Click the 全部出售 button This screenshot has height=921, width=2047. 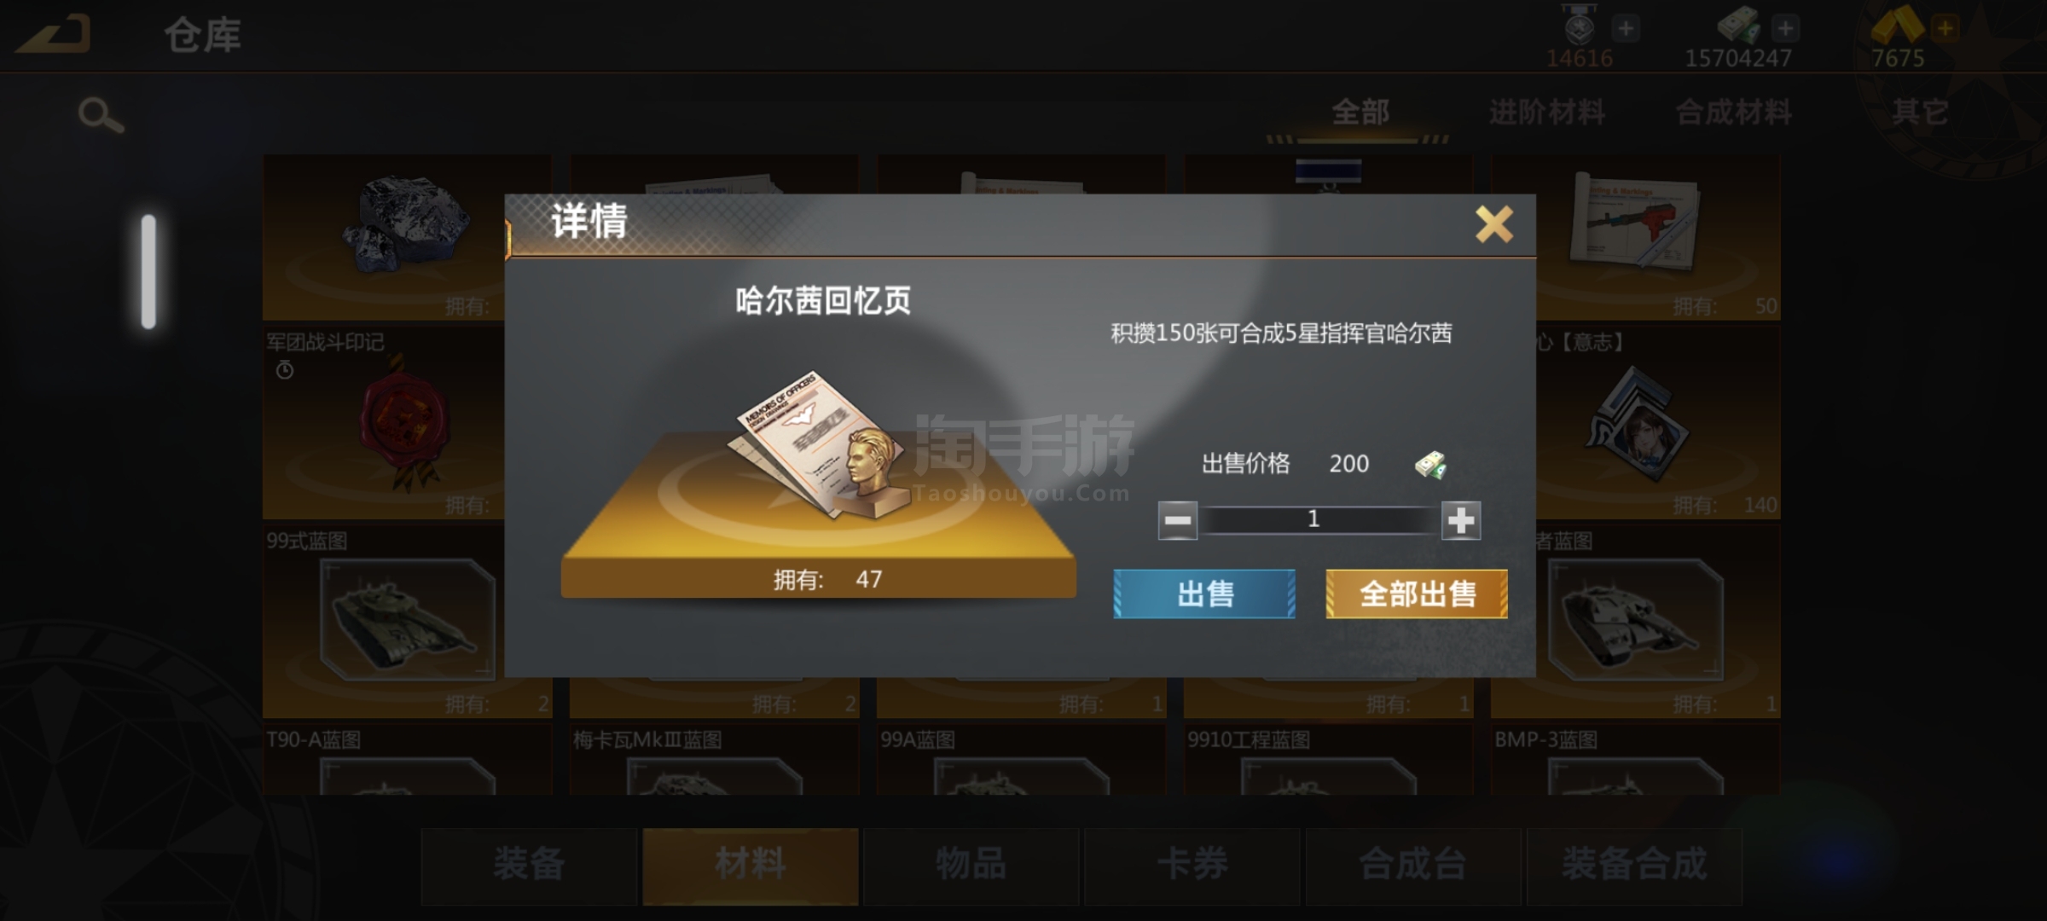click(x=1417, y=594)
